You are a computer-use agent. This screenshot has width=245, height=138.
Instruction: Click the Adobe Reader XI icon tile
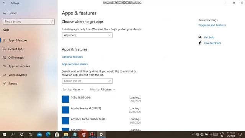point(65,110)
